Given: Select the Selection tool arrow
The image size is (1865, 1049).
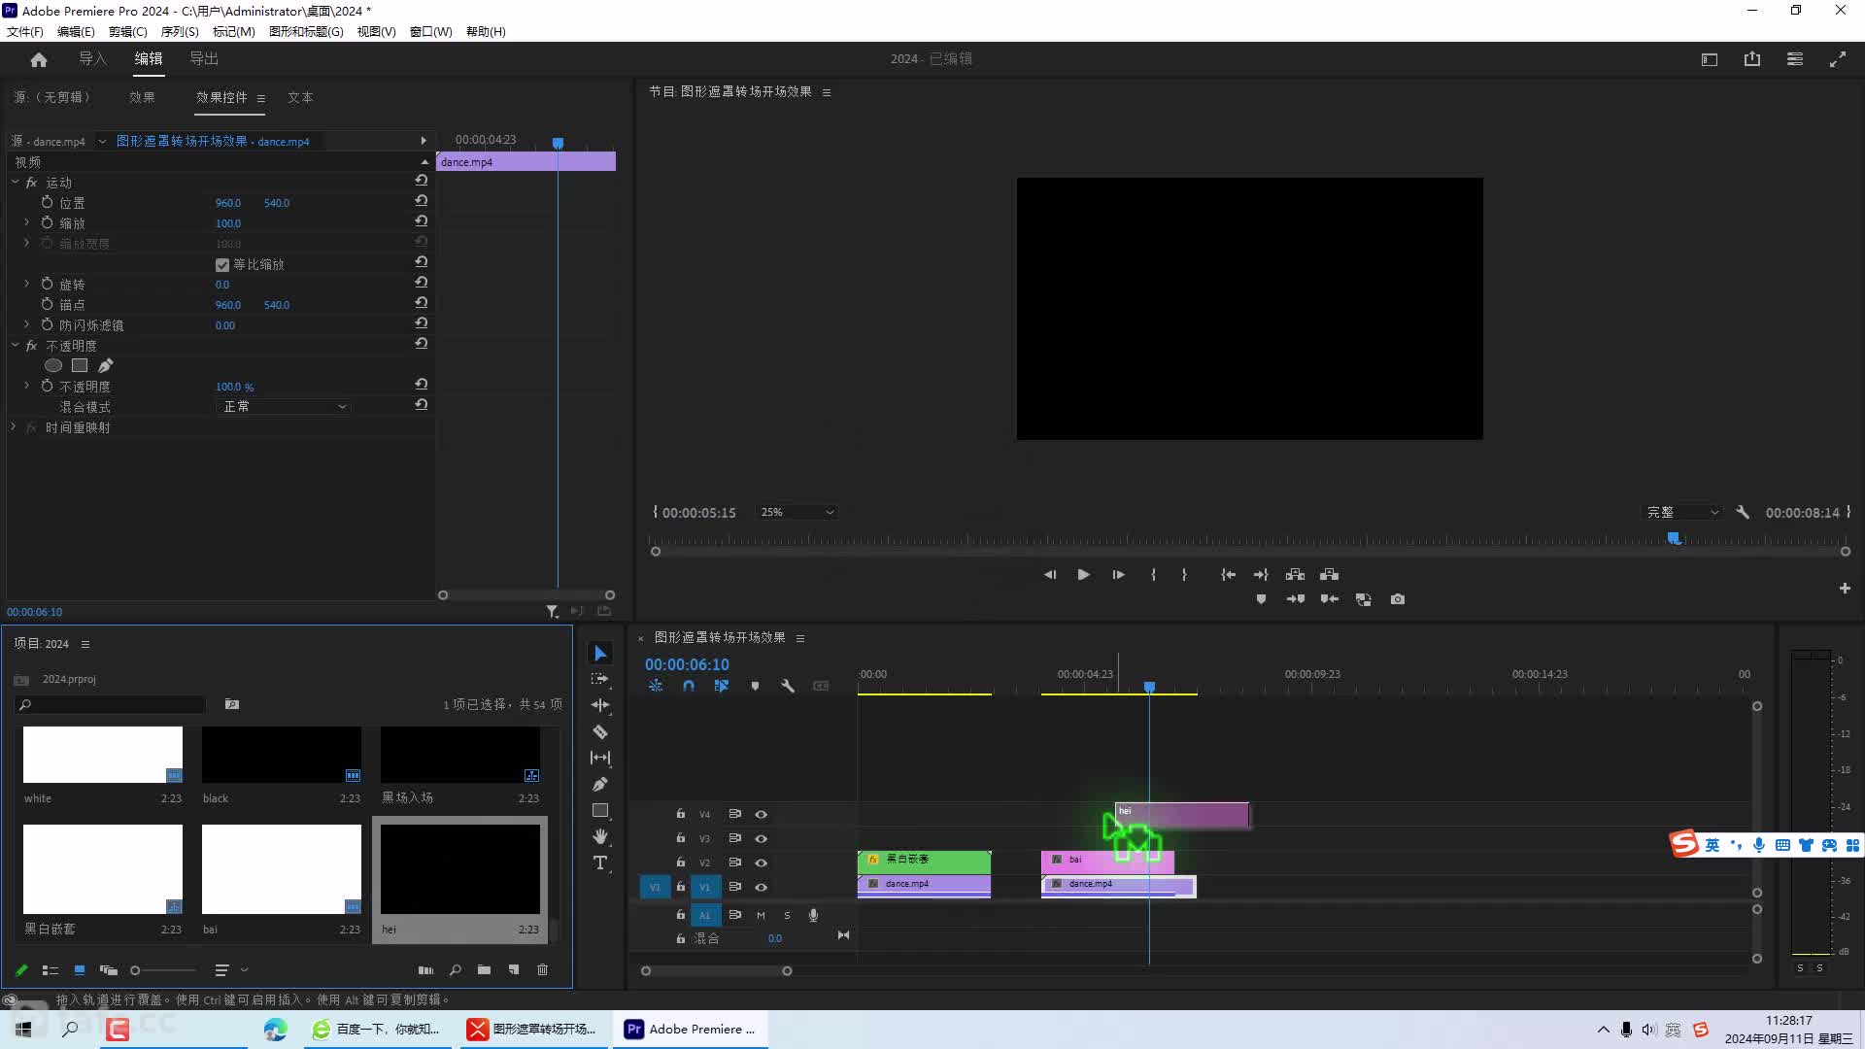Looking at the screenshot, I should coord(600,654).
